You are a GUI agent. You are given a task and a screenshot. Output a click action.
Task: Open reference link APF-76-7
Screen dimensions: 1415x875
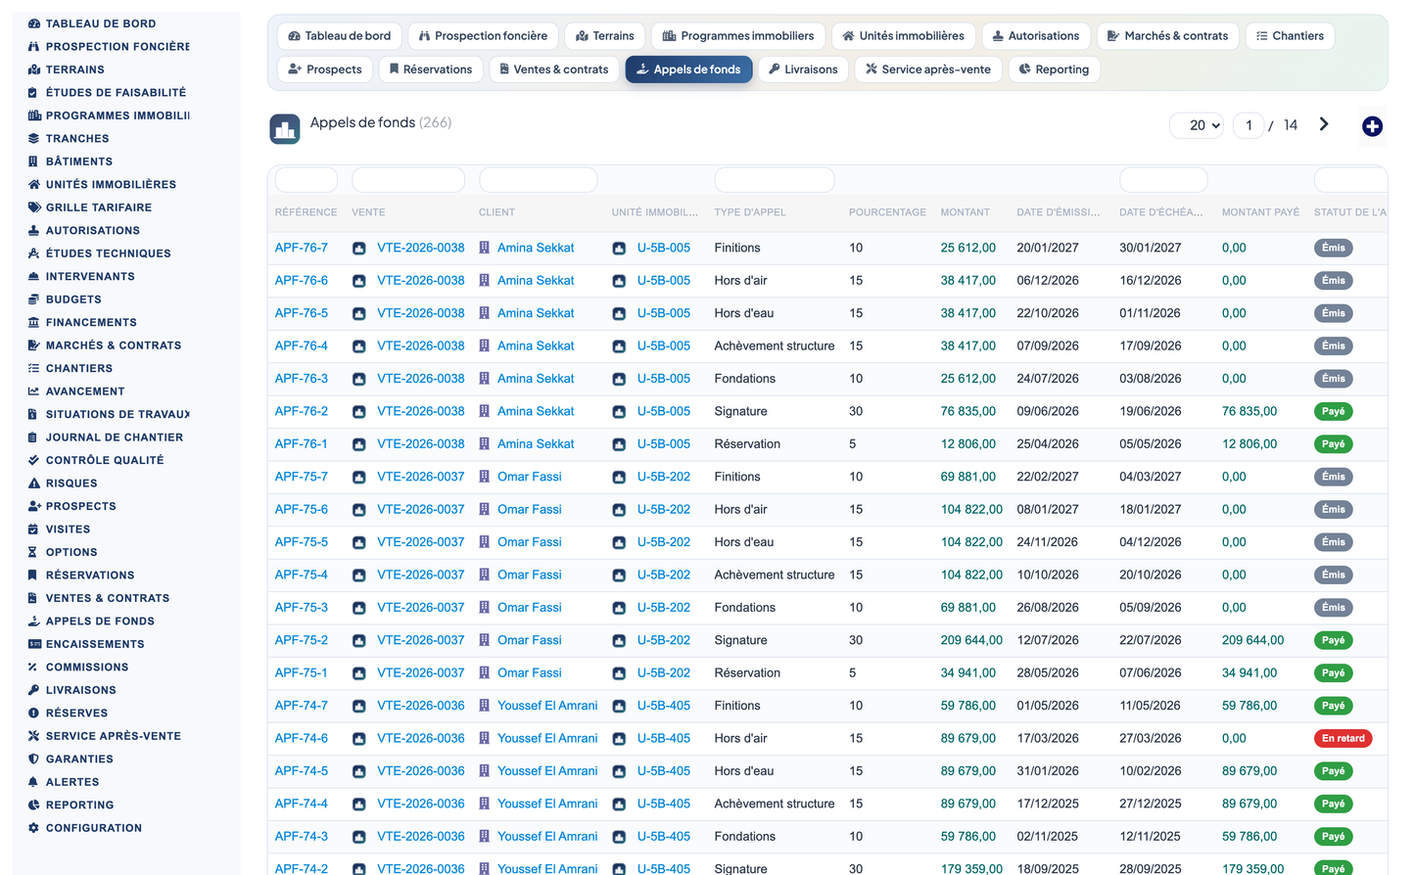[302, 248]
